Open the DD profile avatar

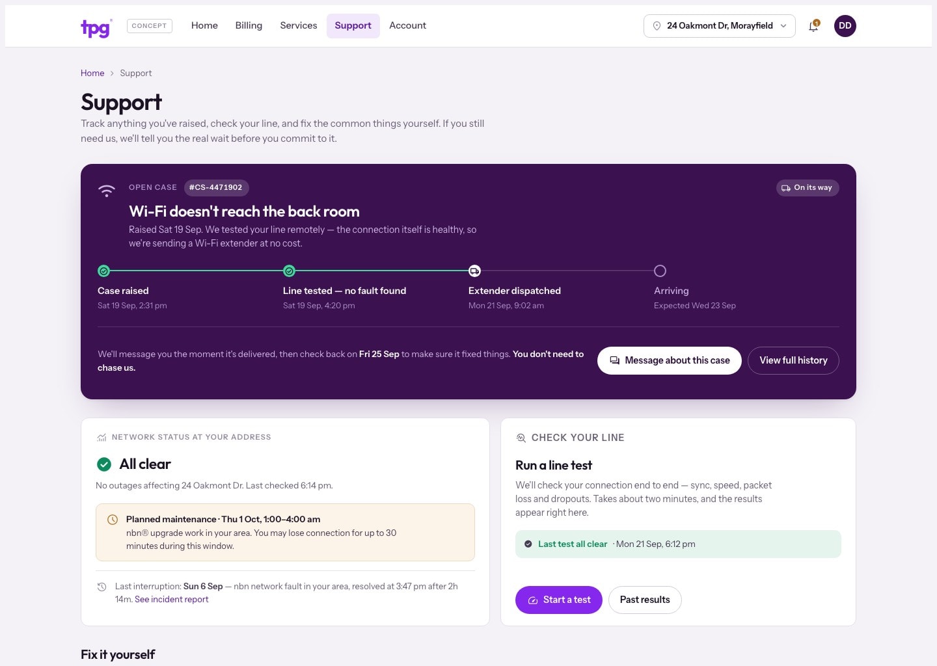click(845, 26)
